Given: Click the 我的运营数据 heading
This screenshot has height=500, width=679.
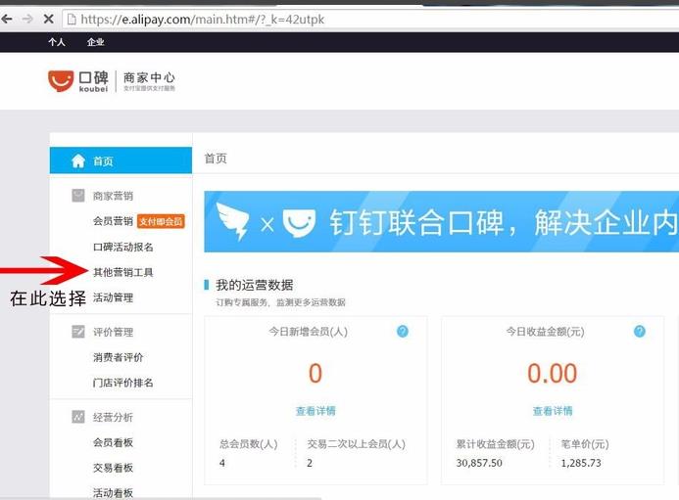Looking at the screenshot, I should (x=254, y=285).
